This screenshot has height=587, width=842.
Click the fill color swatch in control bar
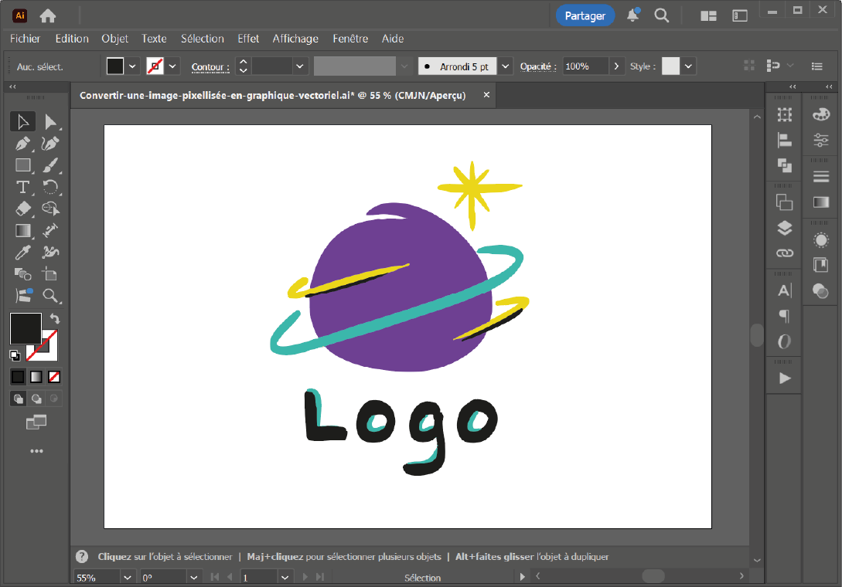point(115,66)
